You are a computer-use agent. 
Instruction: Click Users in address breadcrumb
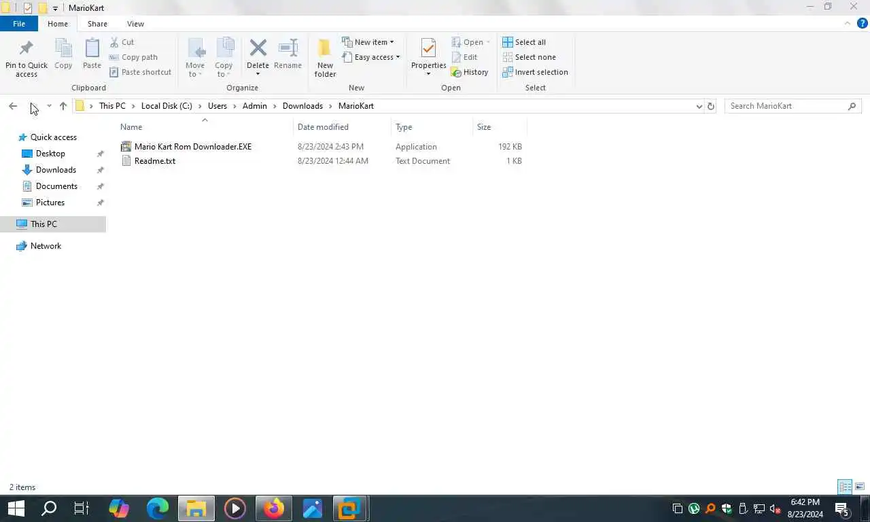click(217, 106)
